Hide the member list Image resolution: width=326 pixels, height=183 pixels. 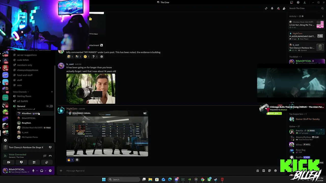[x=284, y=8]
